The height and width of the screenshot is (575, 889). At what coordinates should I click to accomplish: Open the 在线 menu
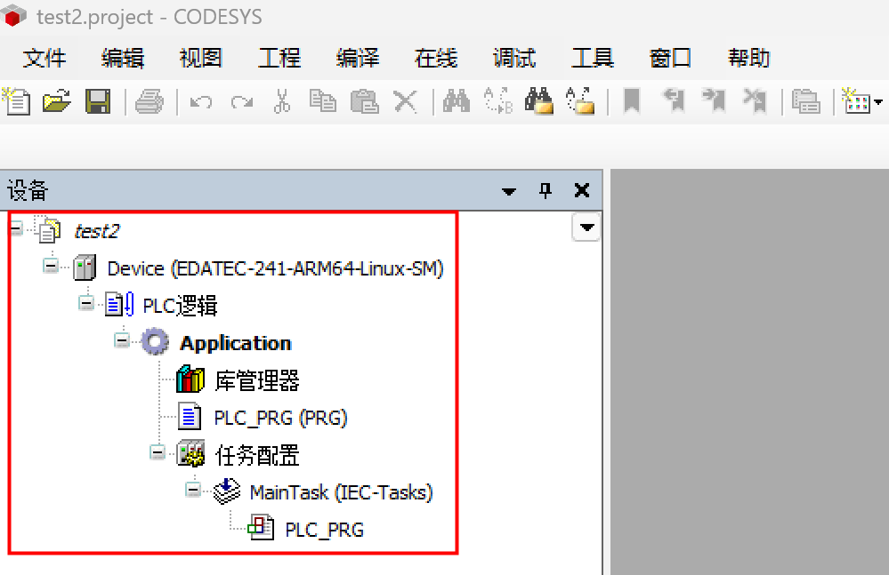coord(436,59)
